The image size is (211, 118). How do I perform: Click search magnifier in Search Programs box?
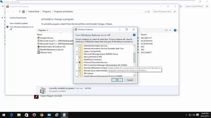tap(175, 12)
